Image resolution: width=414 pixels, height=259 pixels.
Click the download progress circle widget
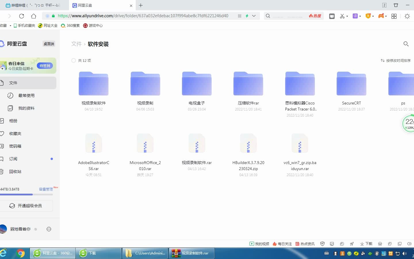(408, 124)
